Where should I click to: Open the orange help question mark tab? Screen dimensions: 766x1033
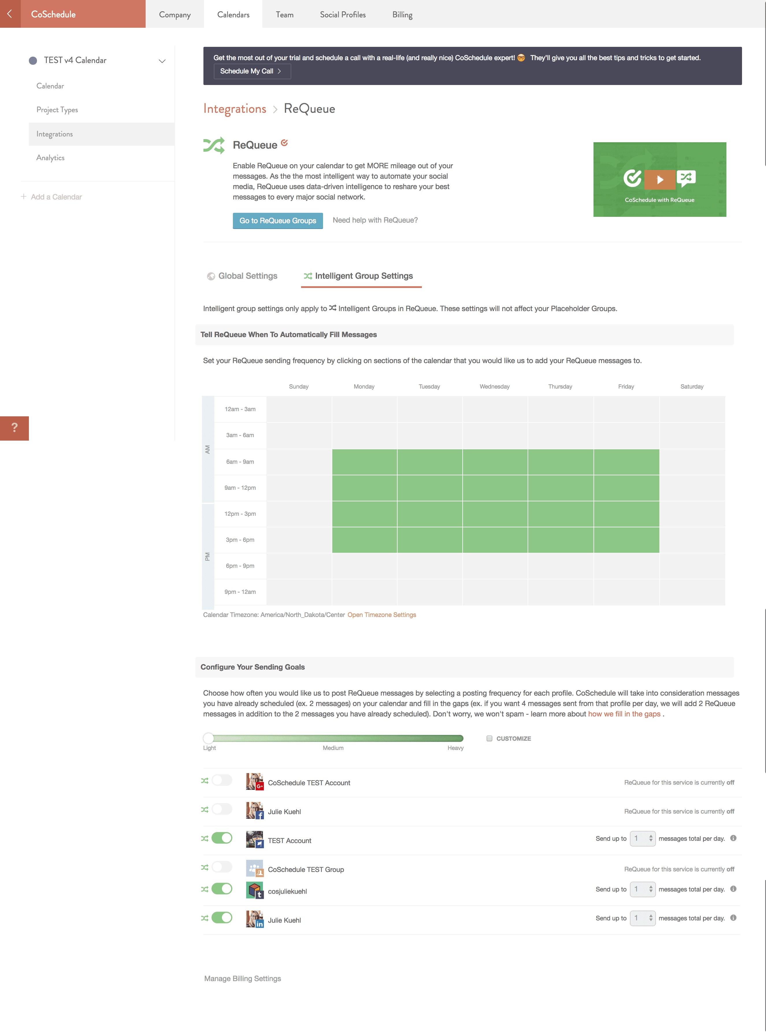[x=14, y=428]
